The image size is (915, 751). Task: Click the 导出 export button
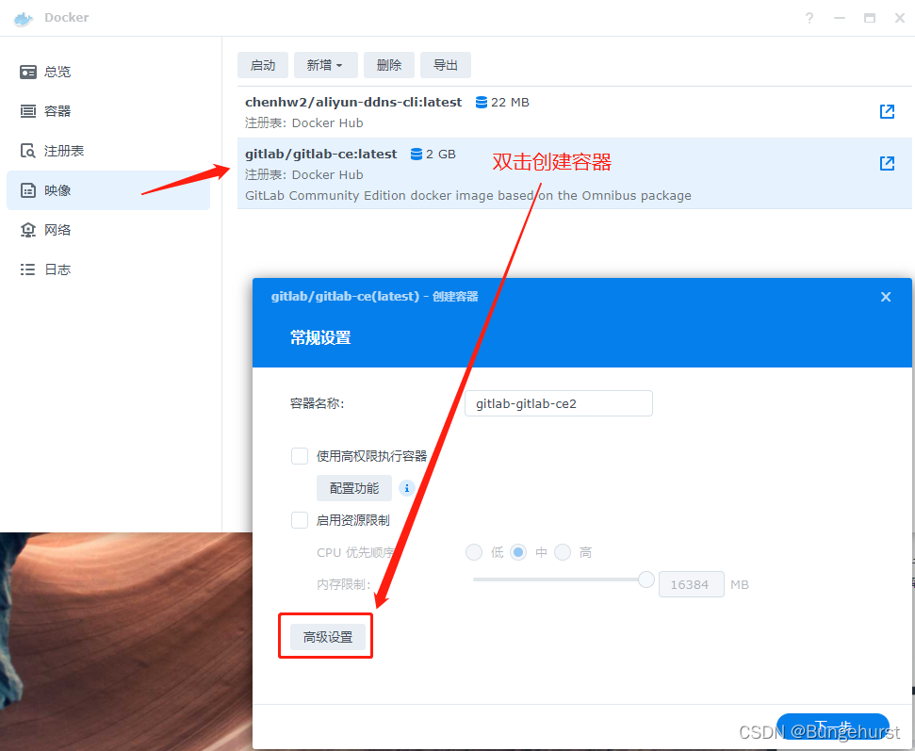(445, 65)
